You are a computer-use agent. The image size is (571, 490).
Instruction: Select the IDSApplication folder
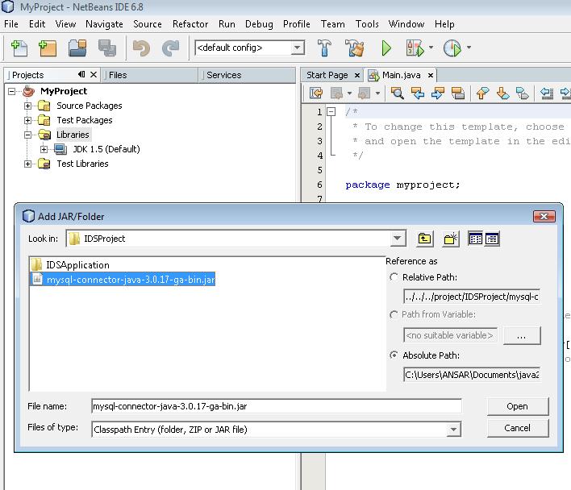70,265
